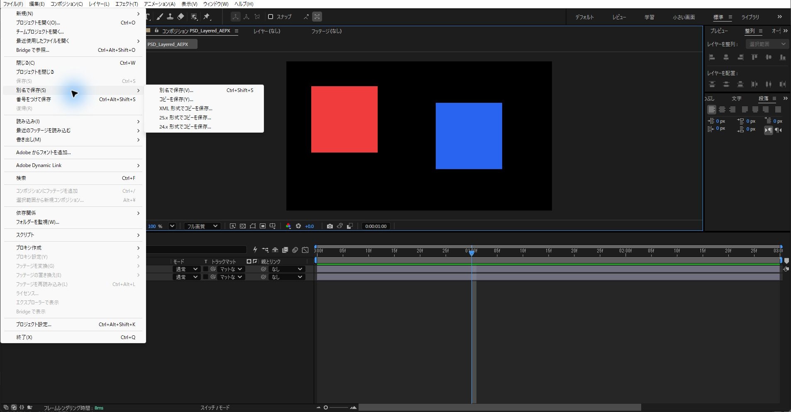This screenshot has height=412, width=791.
Task: Open the first layer's マットな track matte dropdown
Action: click(x=231, y=269)
